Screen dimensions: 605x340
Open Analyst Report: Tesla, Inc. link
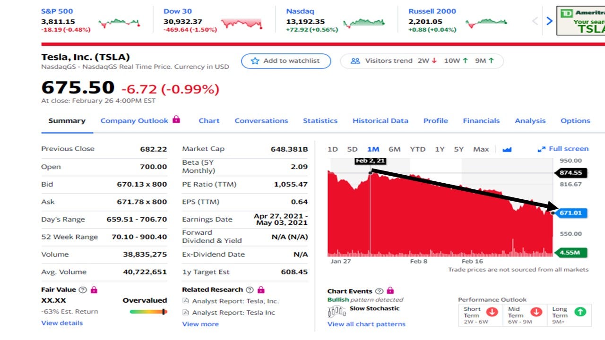(x=235, y=301)
